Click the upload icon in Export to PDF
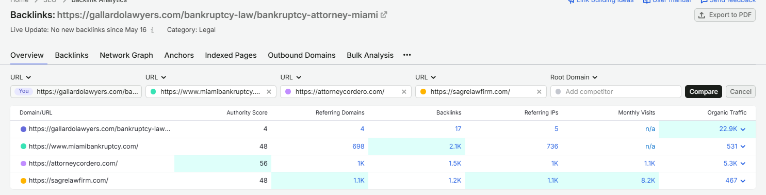 [x=702, y=15]
